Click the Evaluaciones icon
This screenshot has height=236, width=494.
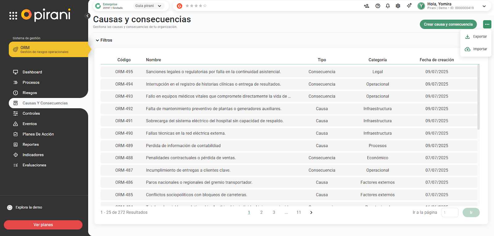pos(15,165)
